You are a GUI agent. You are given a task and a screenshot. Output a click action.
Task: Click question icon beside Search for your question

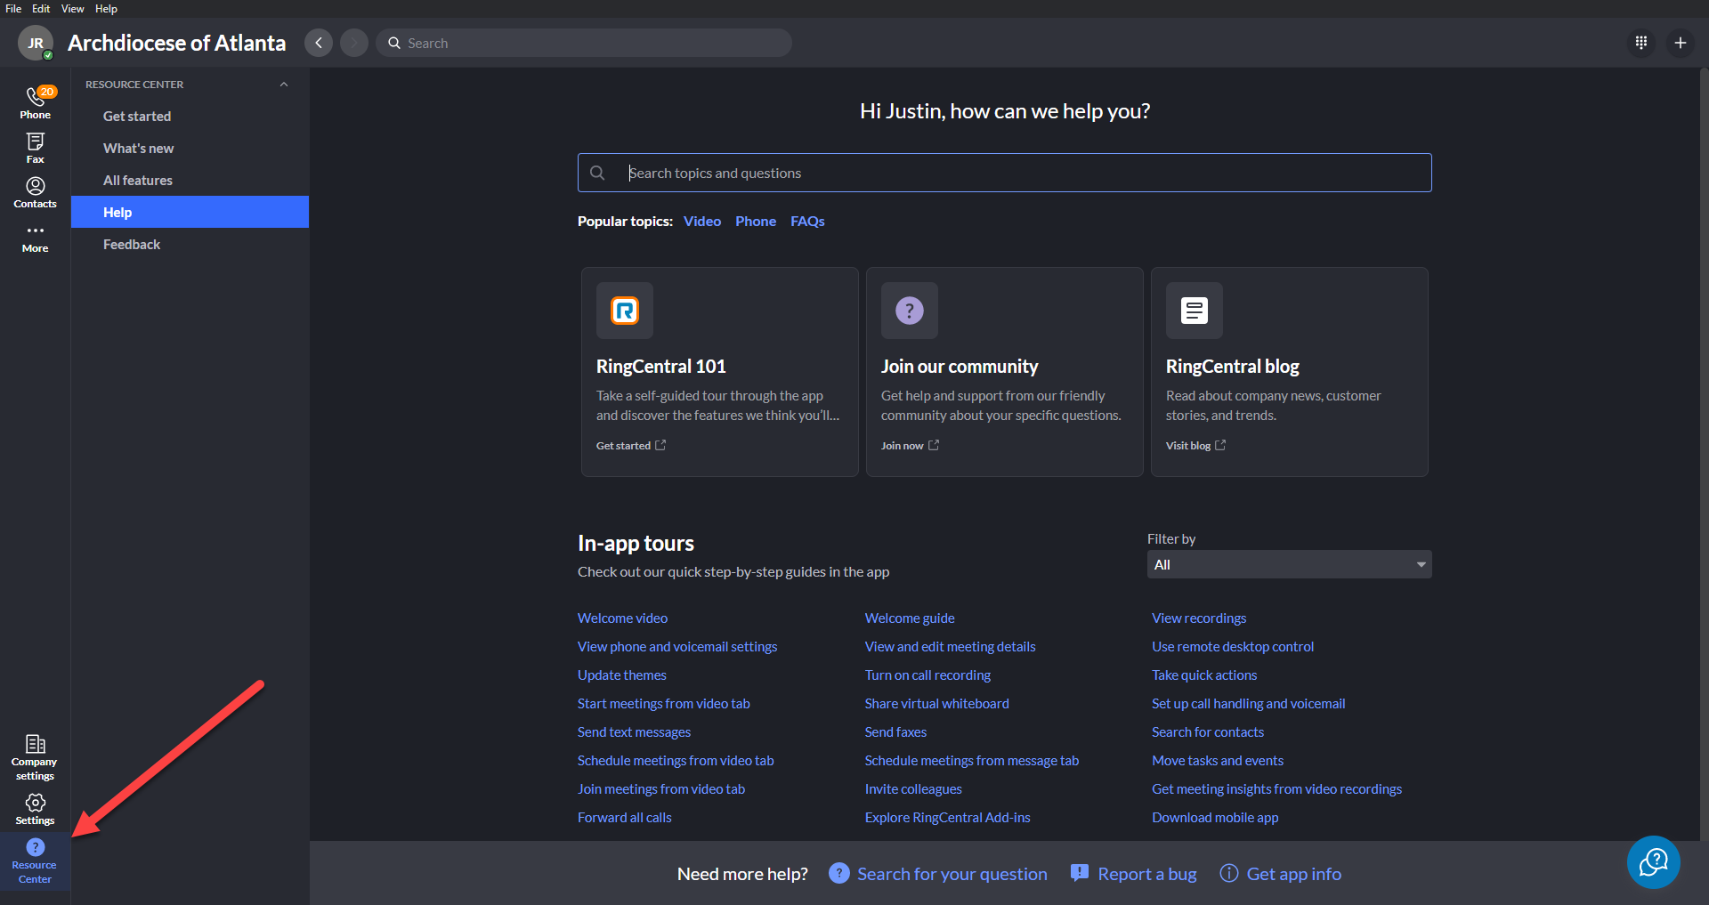click(839, 873)
